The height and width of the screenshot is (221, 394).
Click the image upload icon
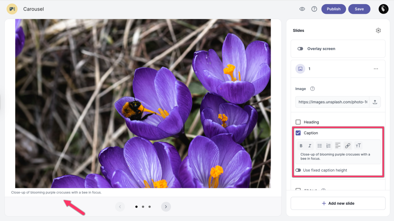pyautogui.click(x=375, y=102)
